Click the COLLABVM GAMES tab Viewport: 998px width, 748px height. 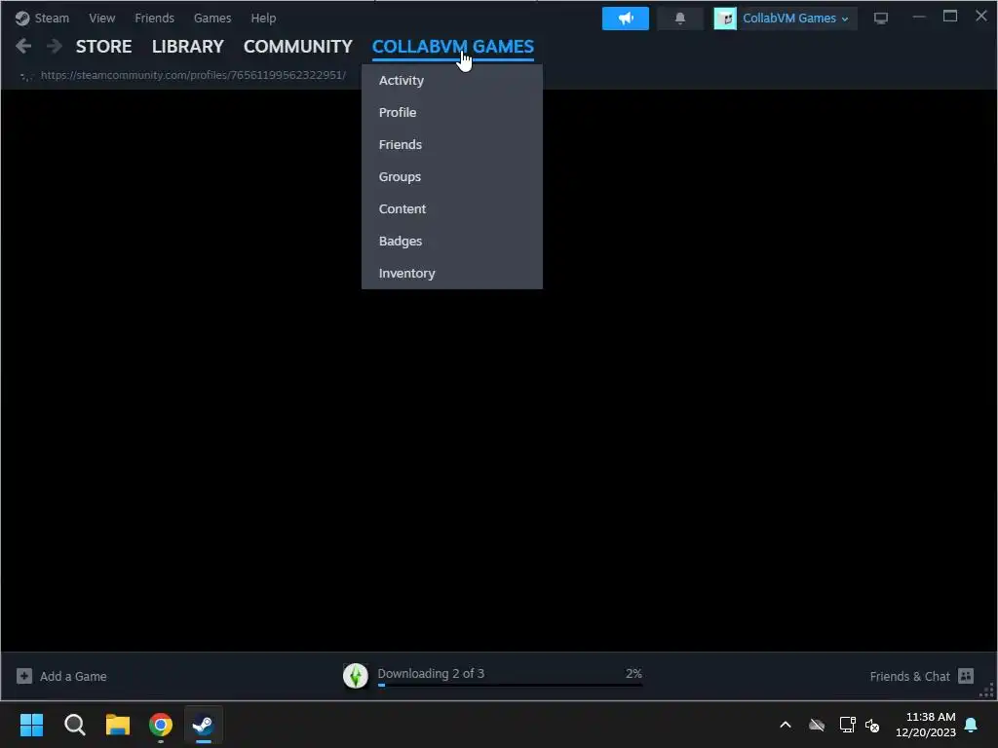tap(452, 47)
